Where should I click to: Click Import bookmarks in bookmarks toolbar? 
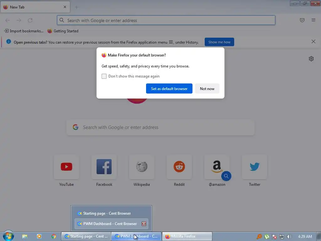click(24, 31)
